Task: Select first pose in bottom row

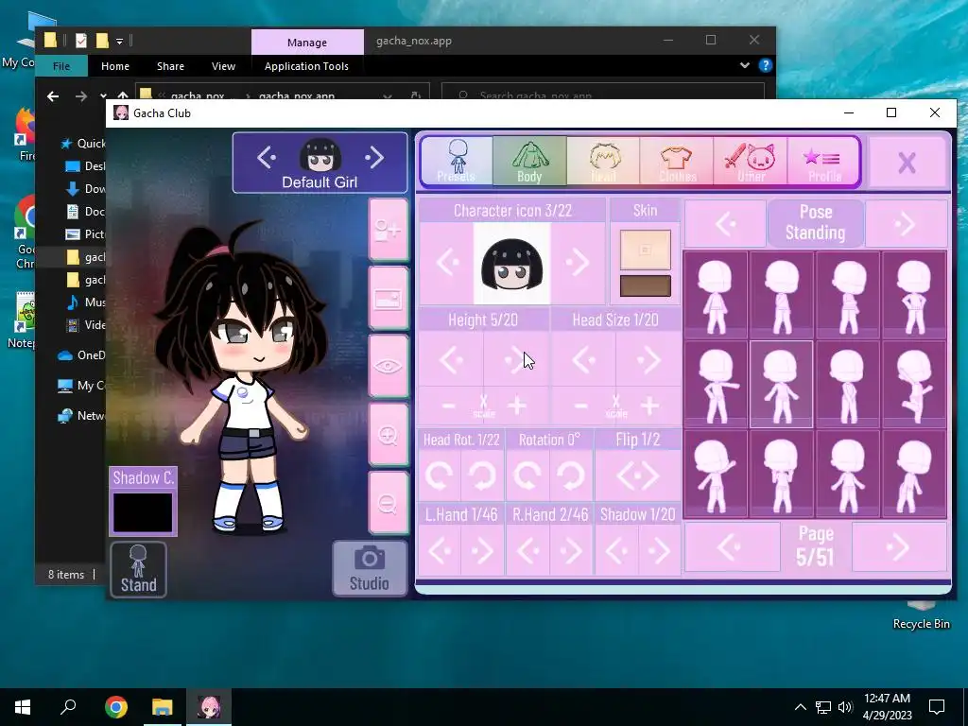Action: (716, 474)
